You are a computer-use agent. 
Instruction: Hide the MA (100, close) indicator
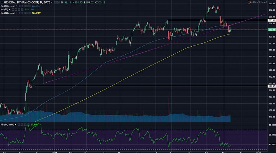point(20,6)
